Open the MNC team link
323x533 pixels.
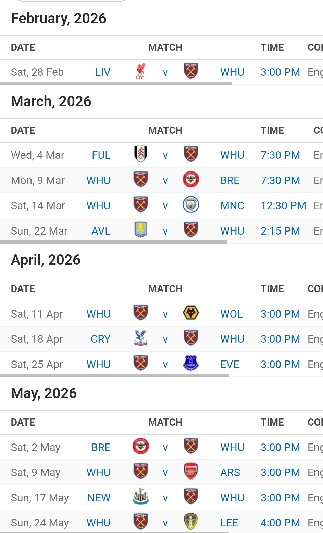pos(232,206)
